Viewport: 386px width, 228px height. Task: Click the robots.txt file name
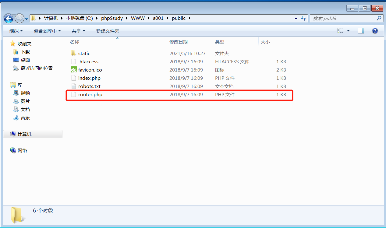89,86
